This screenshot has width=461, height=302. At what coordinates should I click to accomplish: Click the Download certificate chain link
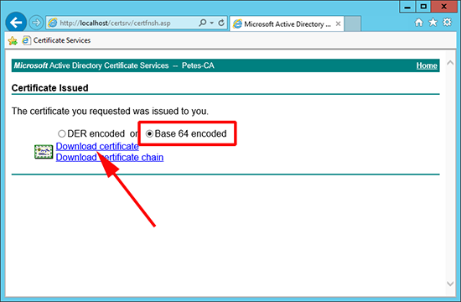110,157
